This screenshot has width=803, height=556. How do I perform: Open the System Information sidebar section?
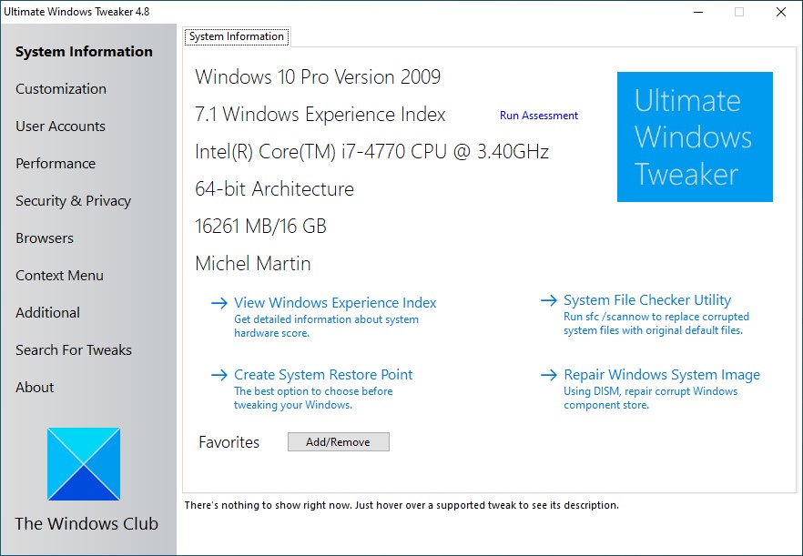point(84,52)
